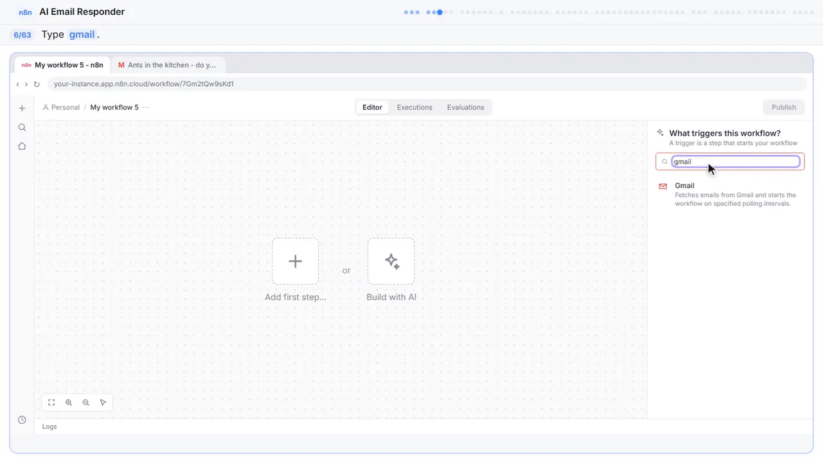Click the Gmail trigger result title
This screenshot has width=823, height=463.
point(685,185)
